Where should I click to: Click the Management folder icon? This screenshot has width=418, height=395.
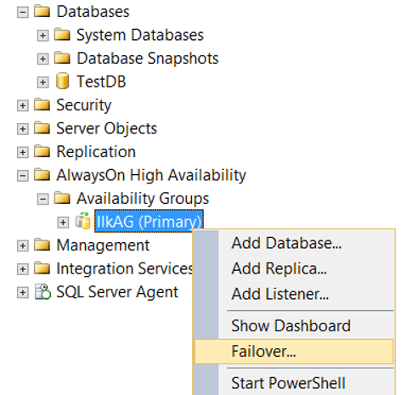point(42,245)
